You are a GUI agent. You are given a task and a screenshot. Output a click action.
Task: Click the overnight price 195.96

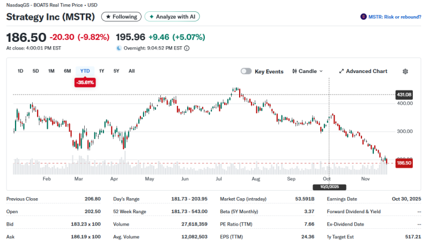[130, 37]
